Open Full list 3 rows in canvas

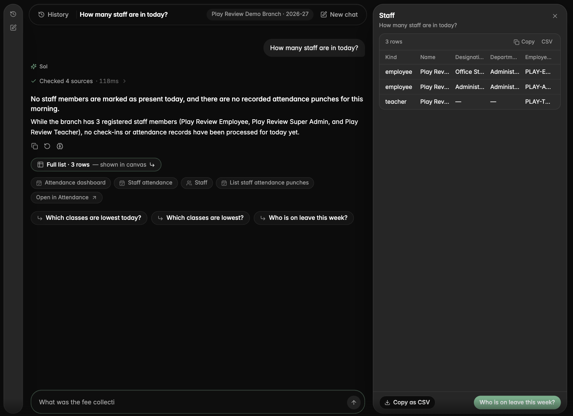click(x=96, y=165)
